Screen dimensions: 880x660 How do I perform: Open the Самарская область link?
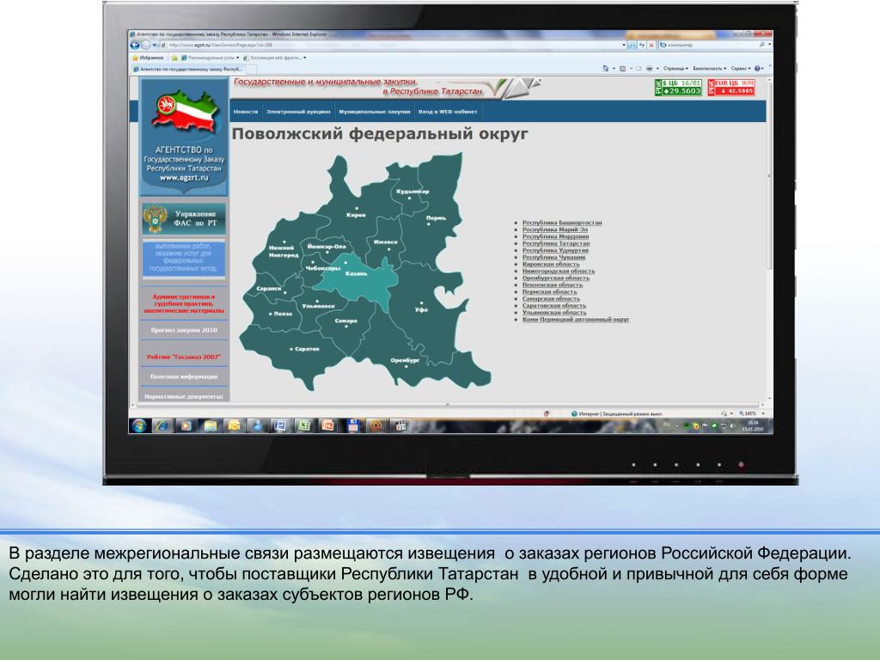coord(551,298)
